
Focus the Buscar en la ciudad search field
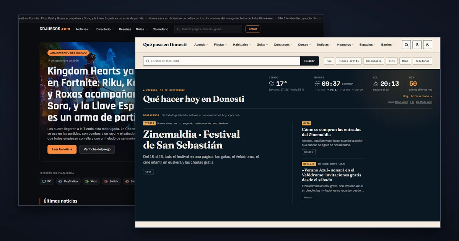(x=221, y=61)
